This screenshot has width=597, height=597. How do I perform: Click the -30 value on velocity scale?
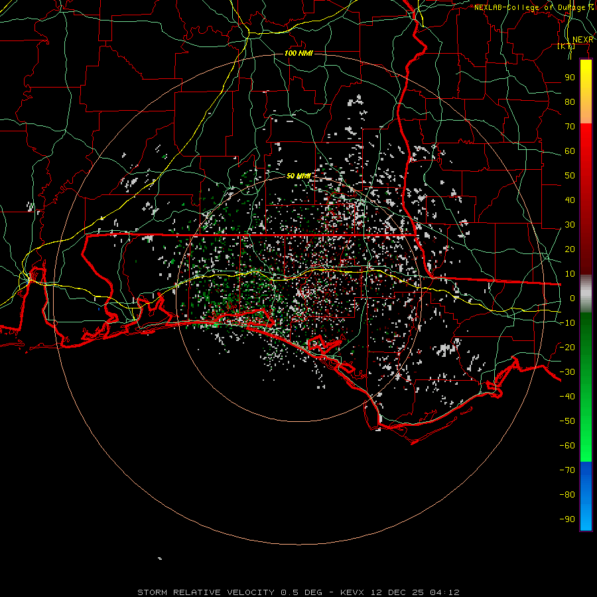[x=567, y=372]
